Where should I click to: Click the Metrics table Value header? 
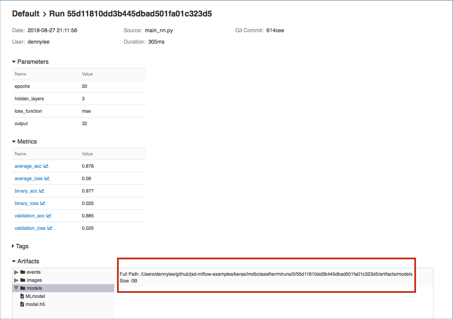point(87,154)
